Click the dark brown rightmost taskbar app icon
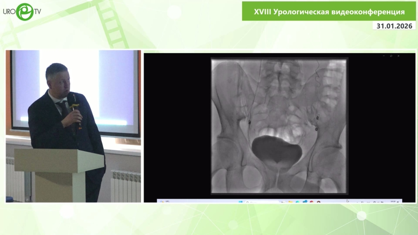418x235 pixels. point(318,202)
